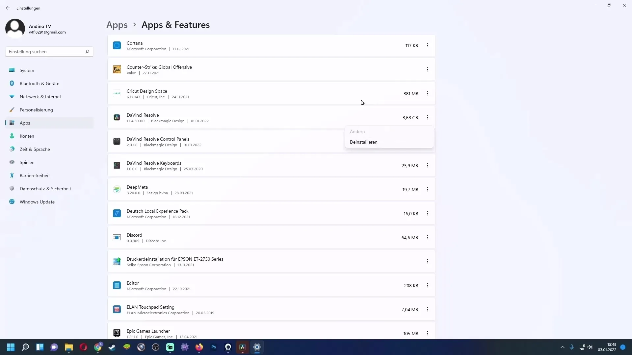Click the Epic Games Launcher app icon
Image resolution: width=632 pixels, height=355 pixels.
(x=117, y=333)
